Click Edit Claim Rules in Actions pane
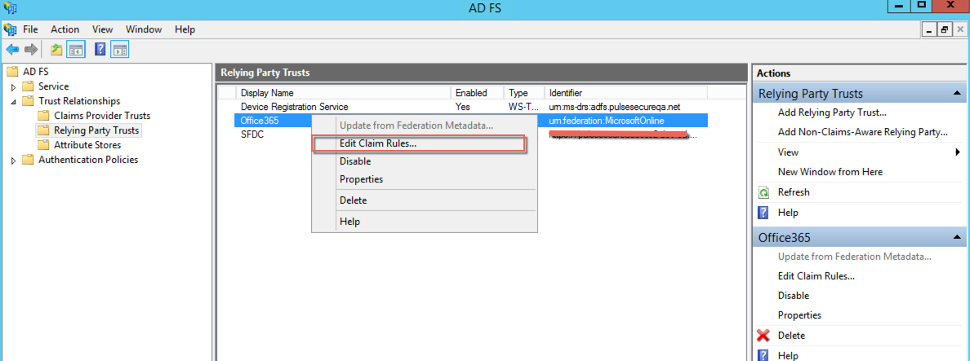 816,275
